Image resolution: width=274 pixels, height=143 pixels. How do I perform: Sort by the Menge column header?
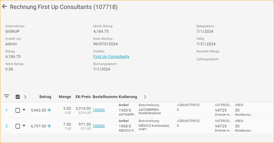(65, 97)
